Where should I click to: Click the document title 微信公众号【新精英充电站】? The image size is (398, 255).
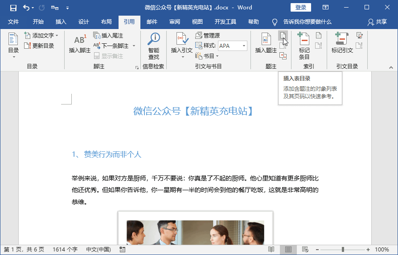(193, 111)
